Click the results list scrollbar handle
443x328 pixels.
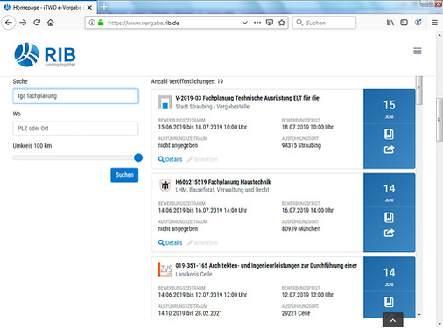tap(418, 90)
